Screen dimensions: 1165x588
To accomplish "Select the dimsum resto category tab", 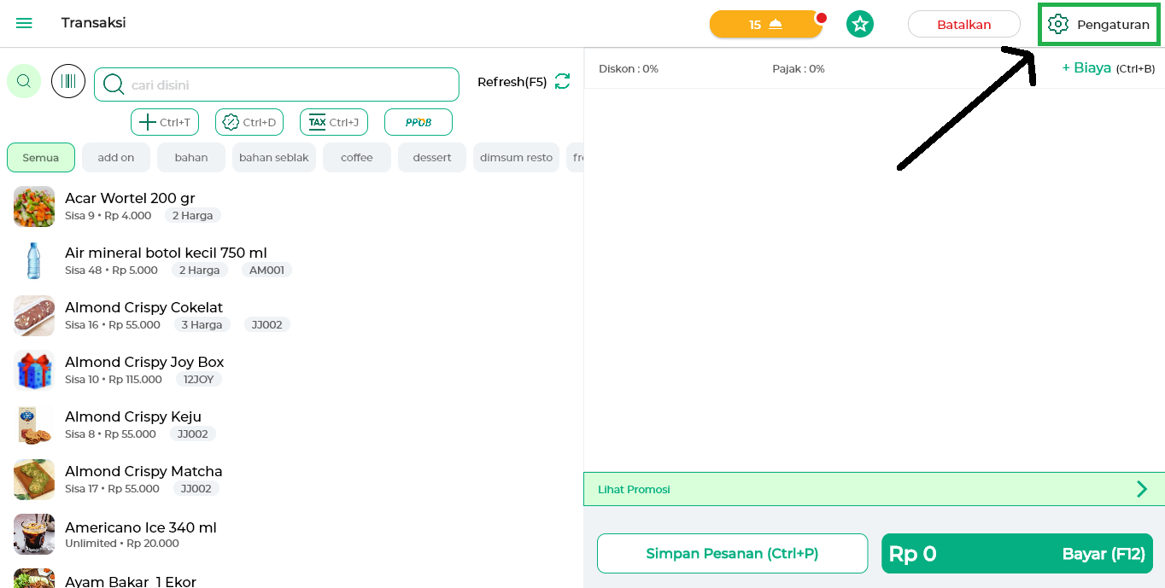I will click(x=517, y=157).
